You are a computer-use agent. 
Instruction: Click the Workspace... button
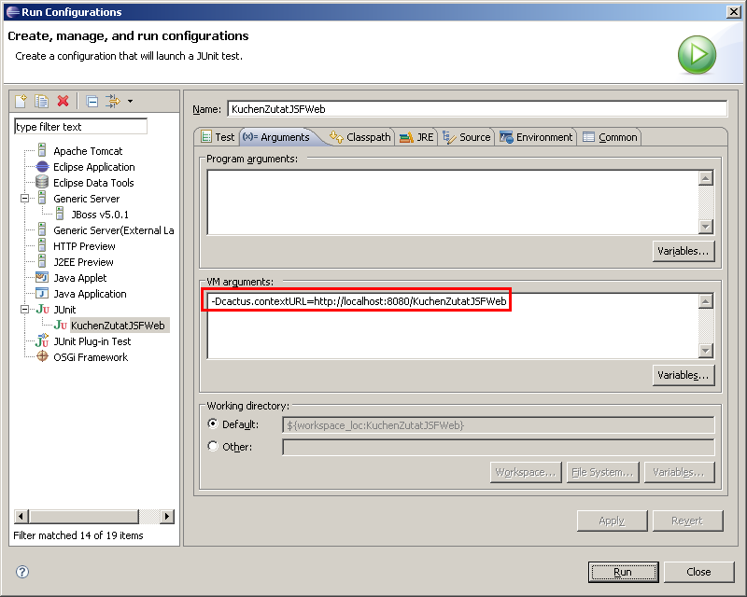click(526, 472)
